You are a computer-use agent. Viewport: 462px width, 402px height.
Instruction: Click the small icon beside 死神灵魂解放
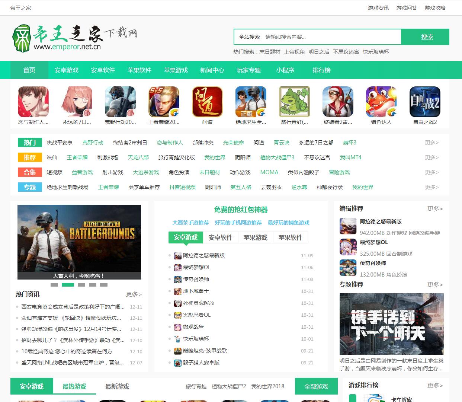click(x=178, y=303)
